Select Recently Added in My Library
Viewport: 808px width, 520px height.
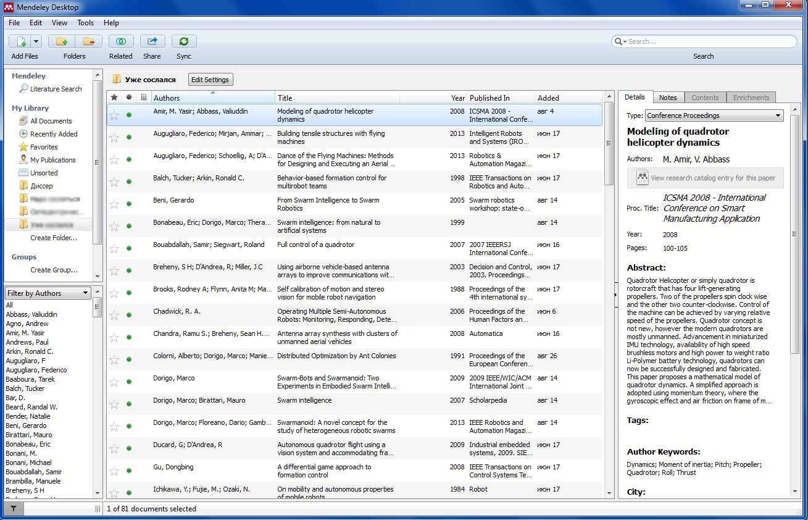pyautogui.click(x=54, y=134)
